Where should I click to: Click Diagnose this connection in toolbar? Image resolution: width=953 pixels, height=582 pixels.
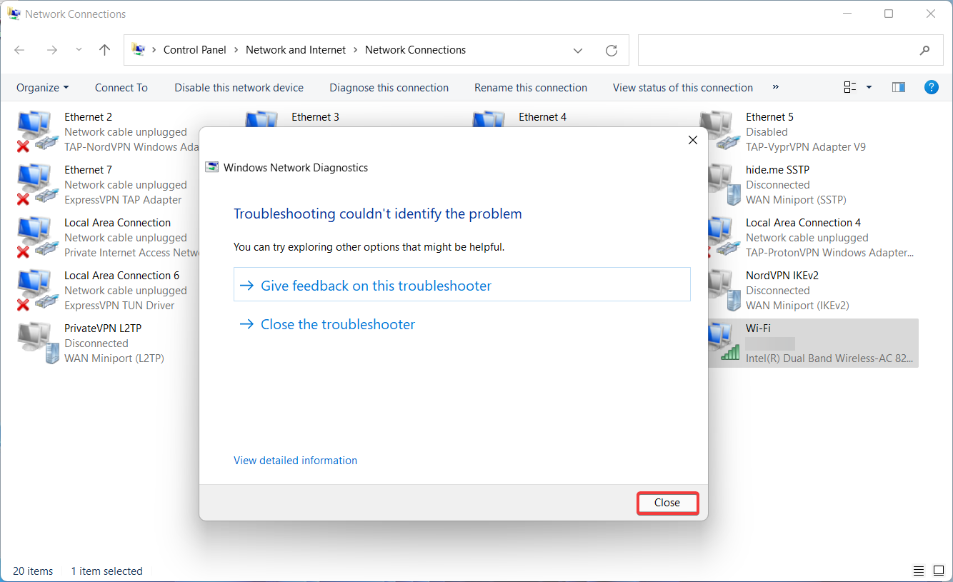[x=389, y=87]
